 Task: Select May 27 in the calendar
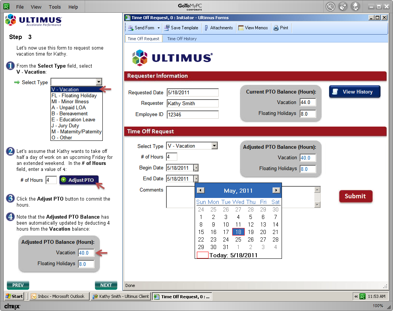tap(263, 240)
